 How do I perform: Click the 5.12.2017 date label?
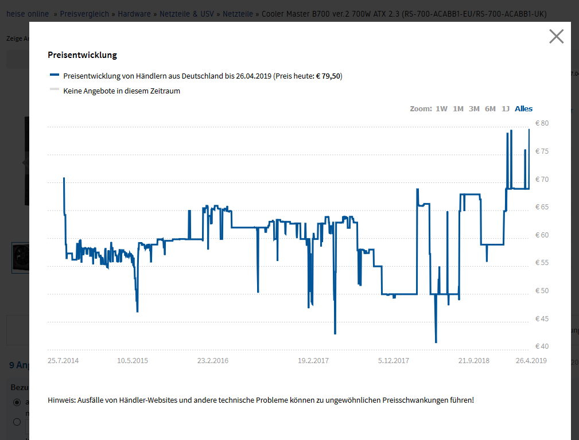[393, 361]
